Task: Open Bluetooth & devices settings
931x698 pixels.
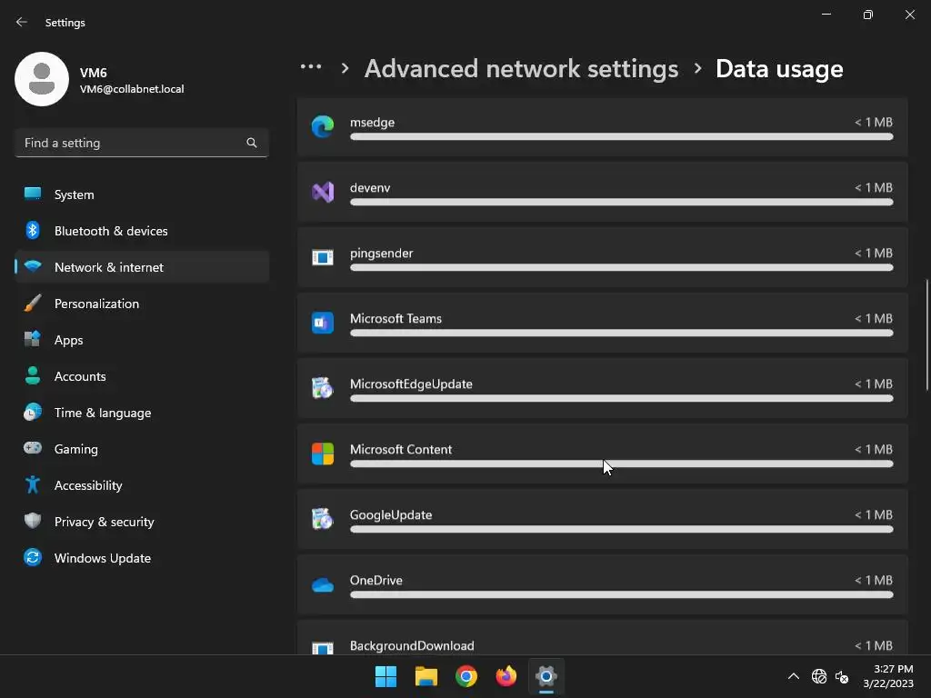Action: coord(111,231)
